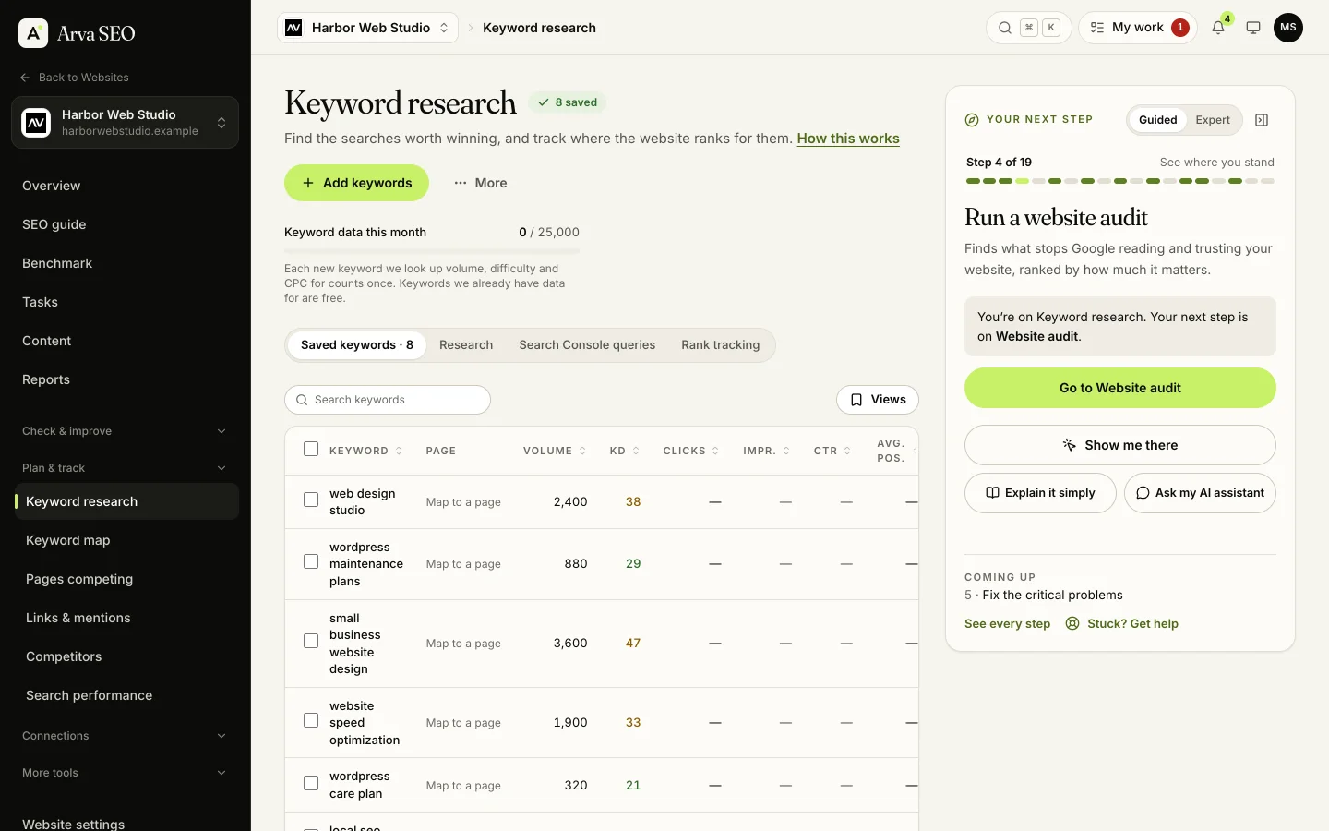1329x831 pixels.
Task: Click Map to a page for web design studio
Action: (463, 502)
